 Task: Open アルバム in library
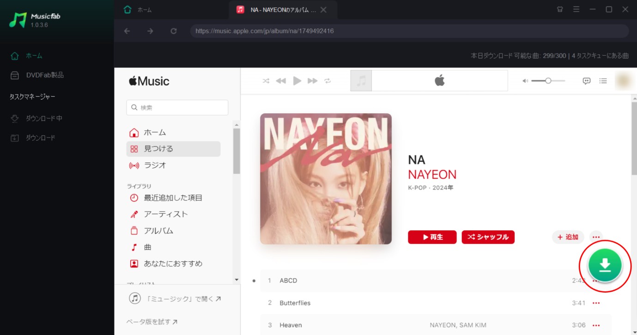pos(173,231)
